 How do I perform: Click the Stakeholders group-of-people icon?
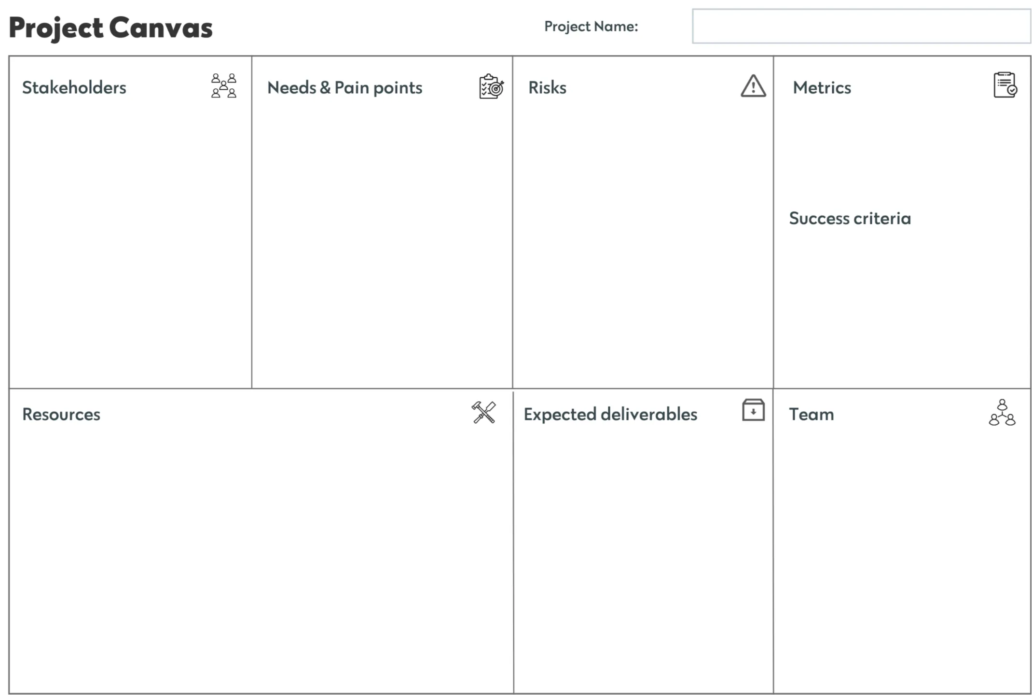(x=224, y=86)
